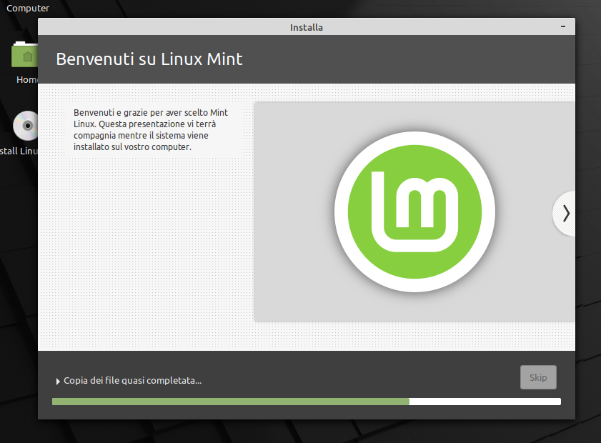The height and width of the screenshot is (443, 601).
Task: Click the Linux Mint logo slide image
Action: pyautogui.click(x=414, y=211)
